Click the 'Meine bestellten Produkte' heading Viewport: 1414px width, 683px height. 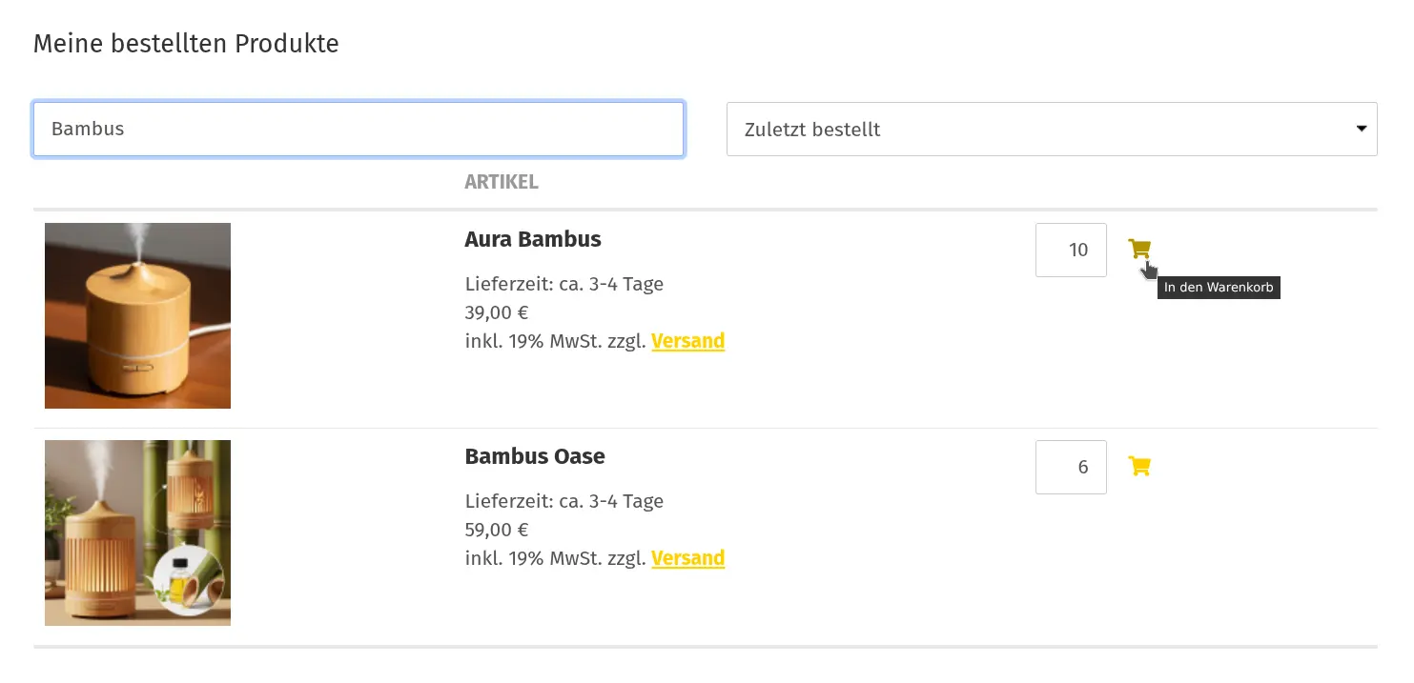186,44
